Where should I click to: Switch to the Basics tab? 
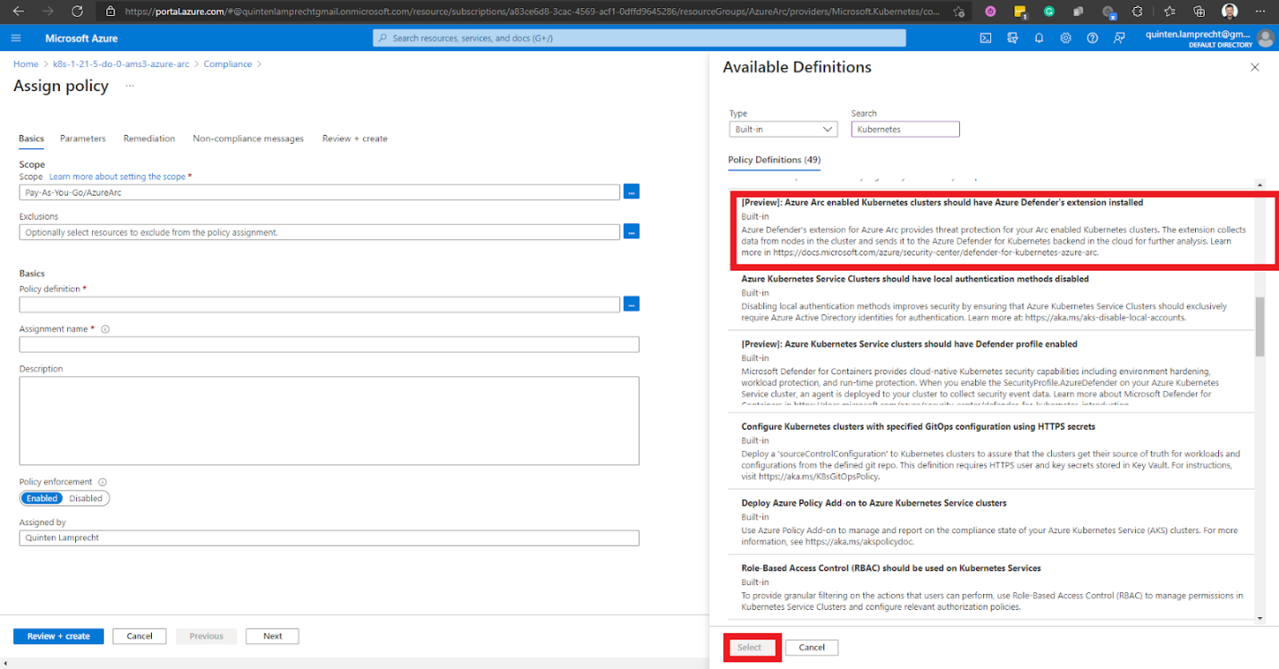pos(31,138)
